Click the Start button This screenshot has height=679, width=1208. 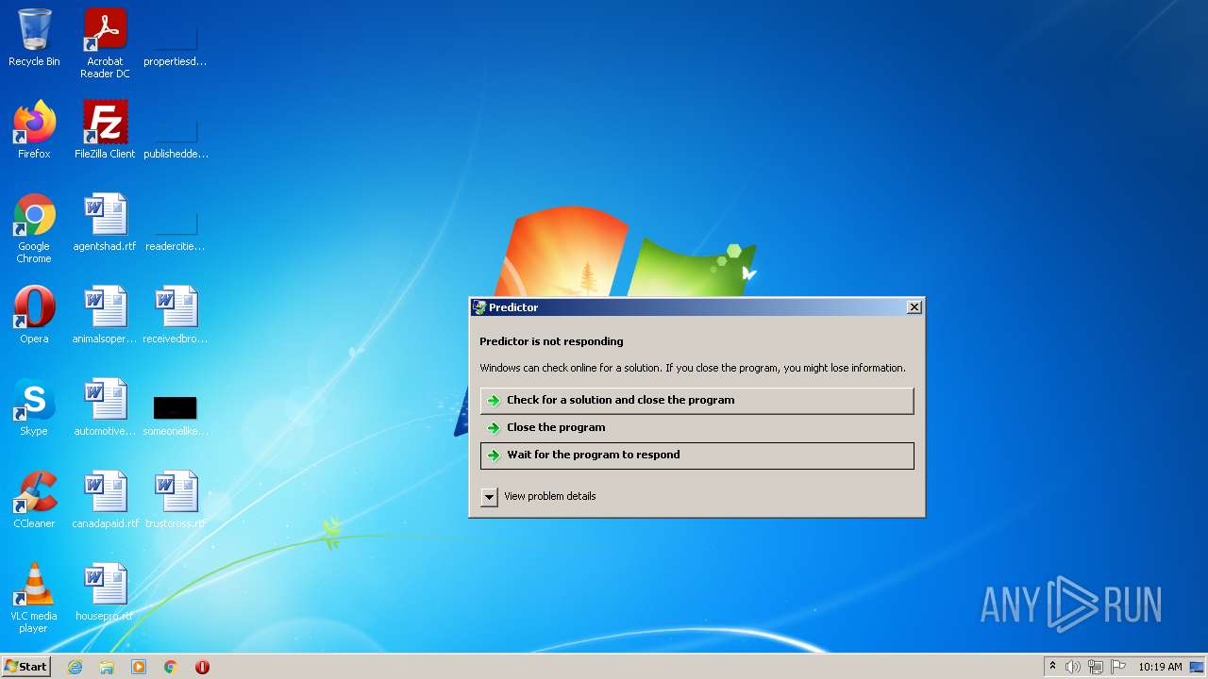[26, 667]
